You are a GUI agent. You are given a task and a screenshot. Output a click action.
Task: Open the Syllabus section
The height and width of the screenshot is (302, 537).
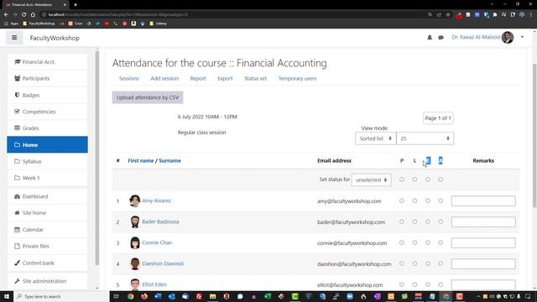pos(47,161)
